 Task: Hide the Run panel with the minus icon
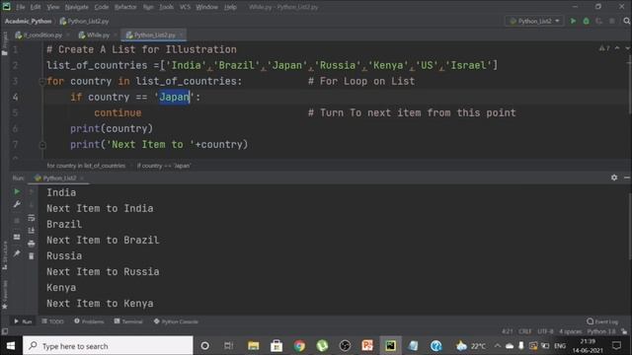627,177
